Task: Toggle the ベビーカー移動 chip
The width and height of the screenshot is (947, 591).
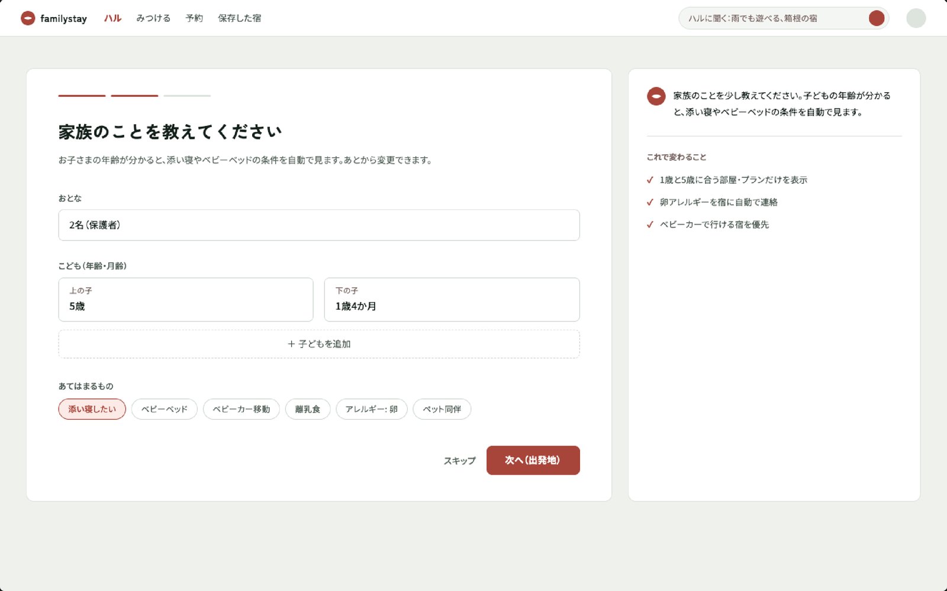Action: (x=241, y=409)
